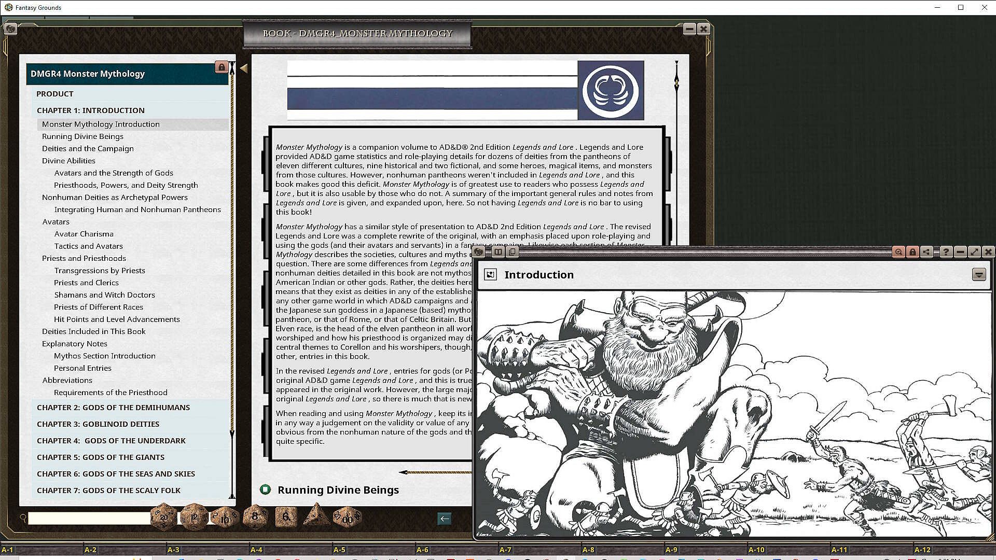The image size is (996, 560).
Task: Expand CHAPTER 7: GODS OF THE SCALY FOLK
Action: pos(130,491)
